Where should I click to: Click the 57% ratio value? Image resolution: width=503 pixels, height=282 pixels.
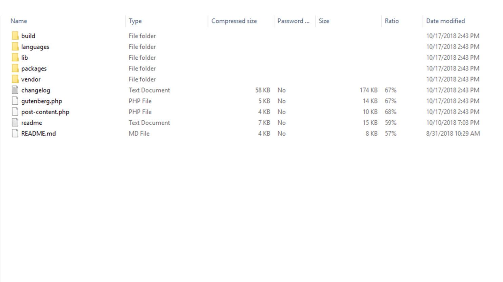point(390,134)
